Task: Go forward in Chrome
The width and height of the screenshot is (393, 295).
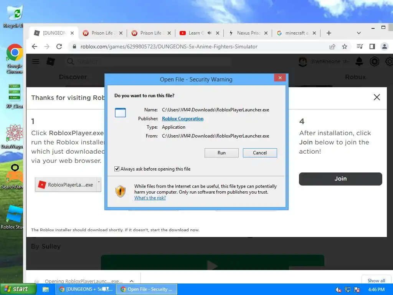Action: tap(47, 46)
